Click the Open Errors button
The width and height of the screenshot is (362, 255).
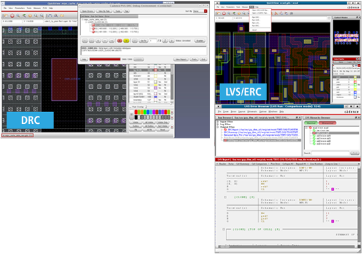click(88, 11)
